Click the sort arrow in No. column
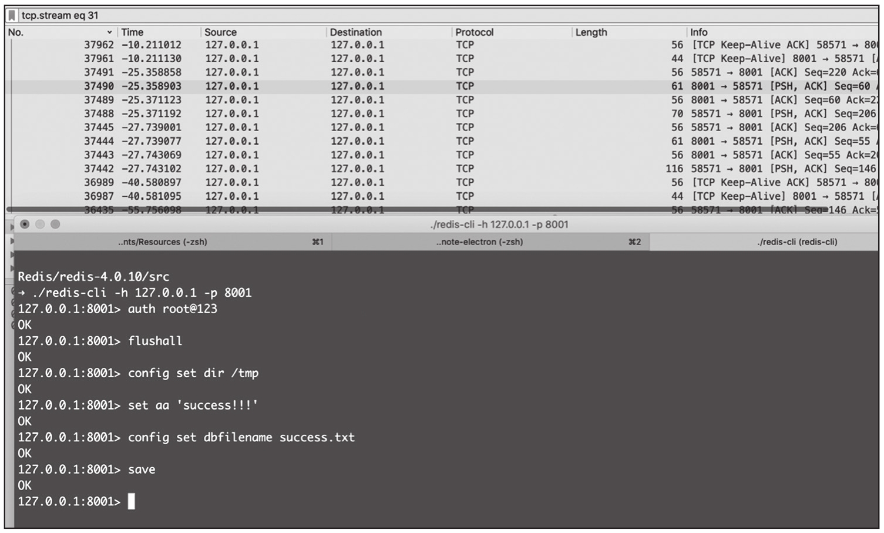Viewport: 884px width, 533px height. click(109, 32)
